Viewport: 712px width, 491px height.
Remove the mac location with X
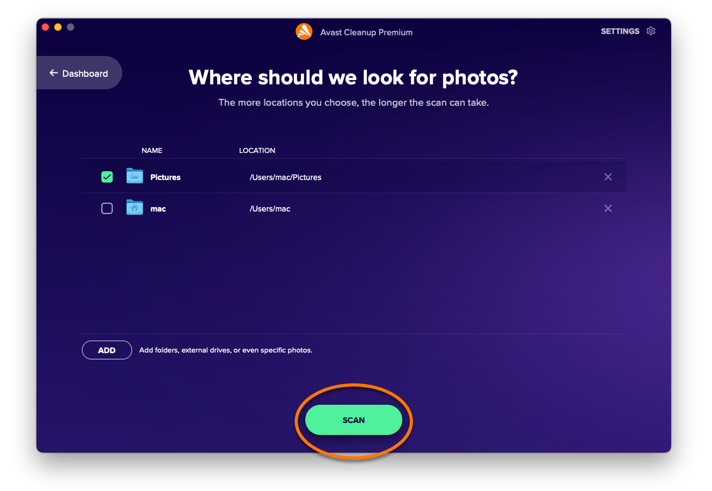pos(608,208)
